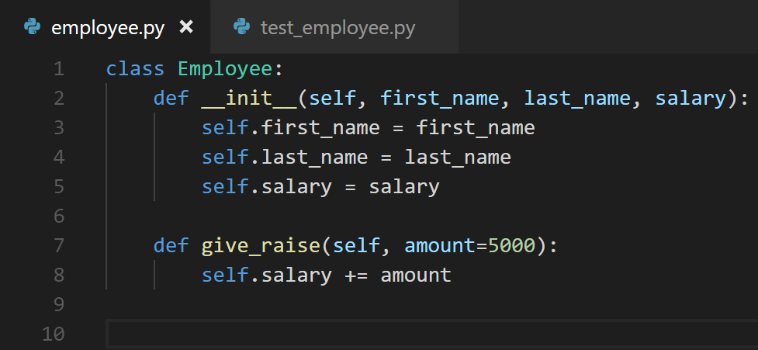Click line number 7 in the gutter
The height and width of the screenshot is (350, 758).
pyautogui.click(x=59, y=245)
